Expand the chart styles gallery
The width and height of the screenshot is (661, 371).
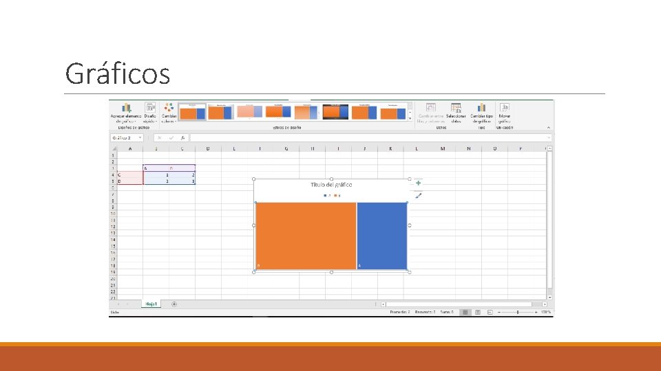410,119
